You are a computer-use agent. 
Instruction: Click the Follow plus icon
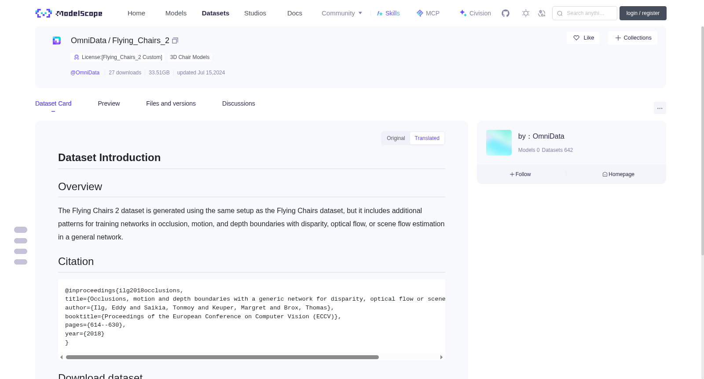(512, 174)
